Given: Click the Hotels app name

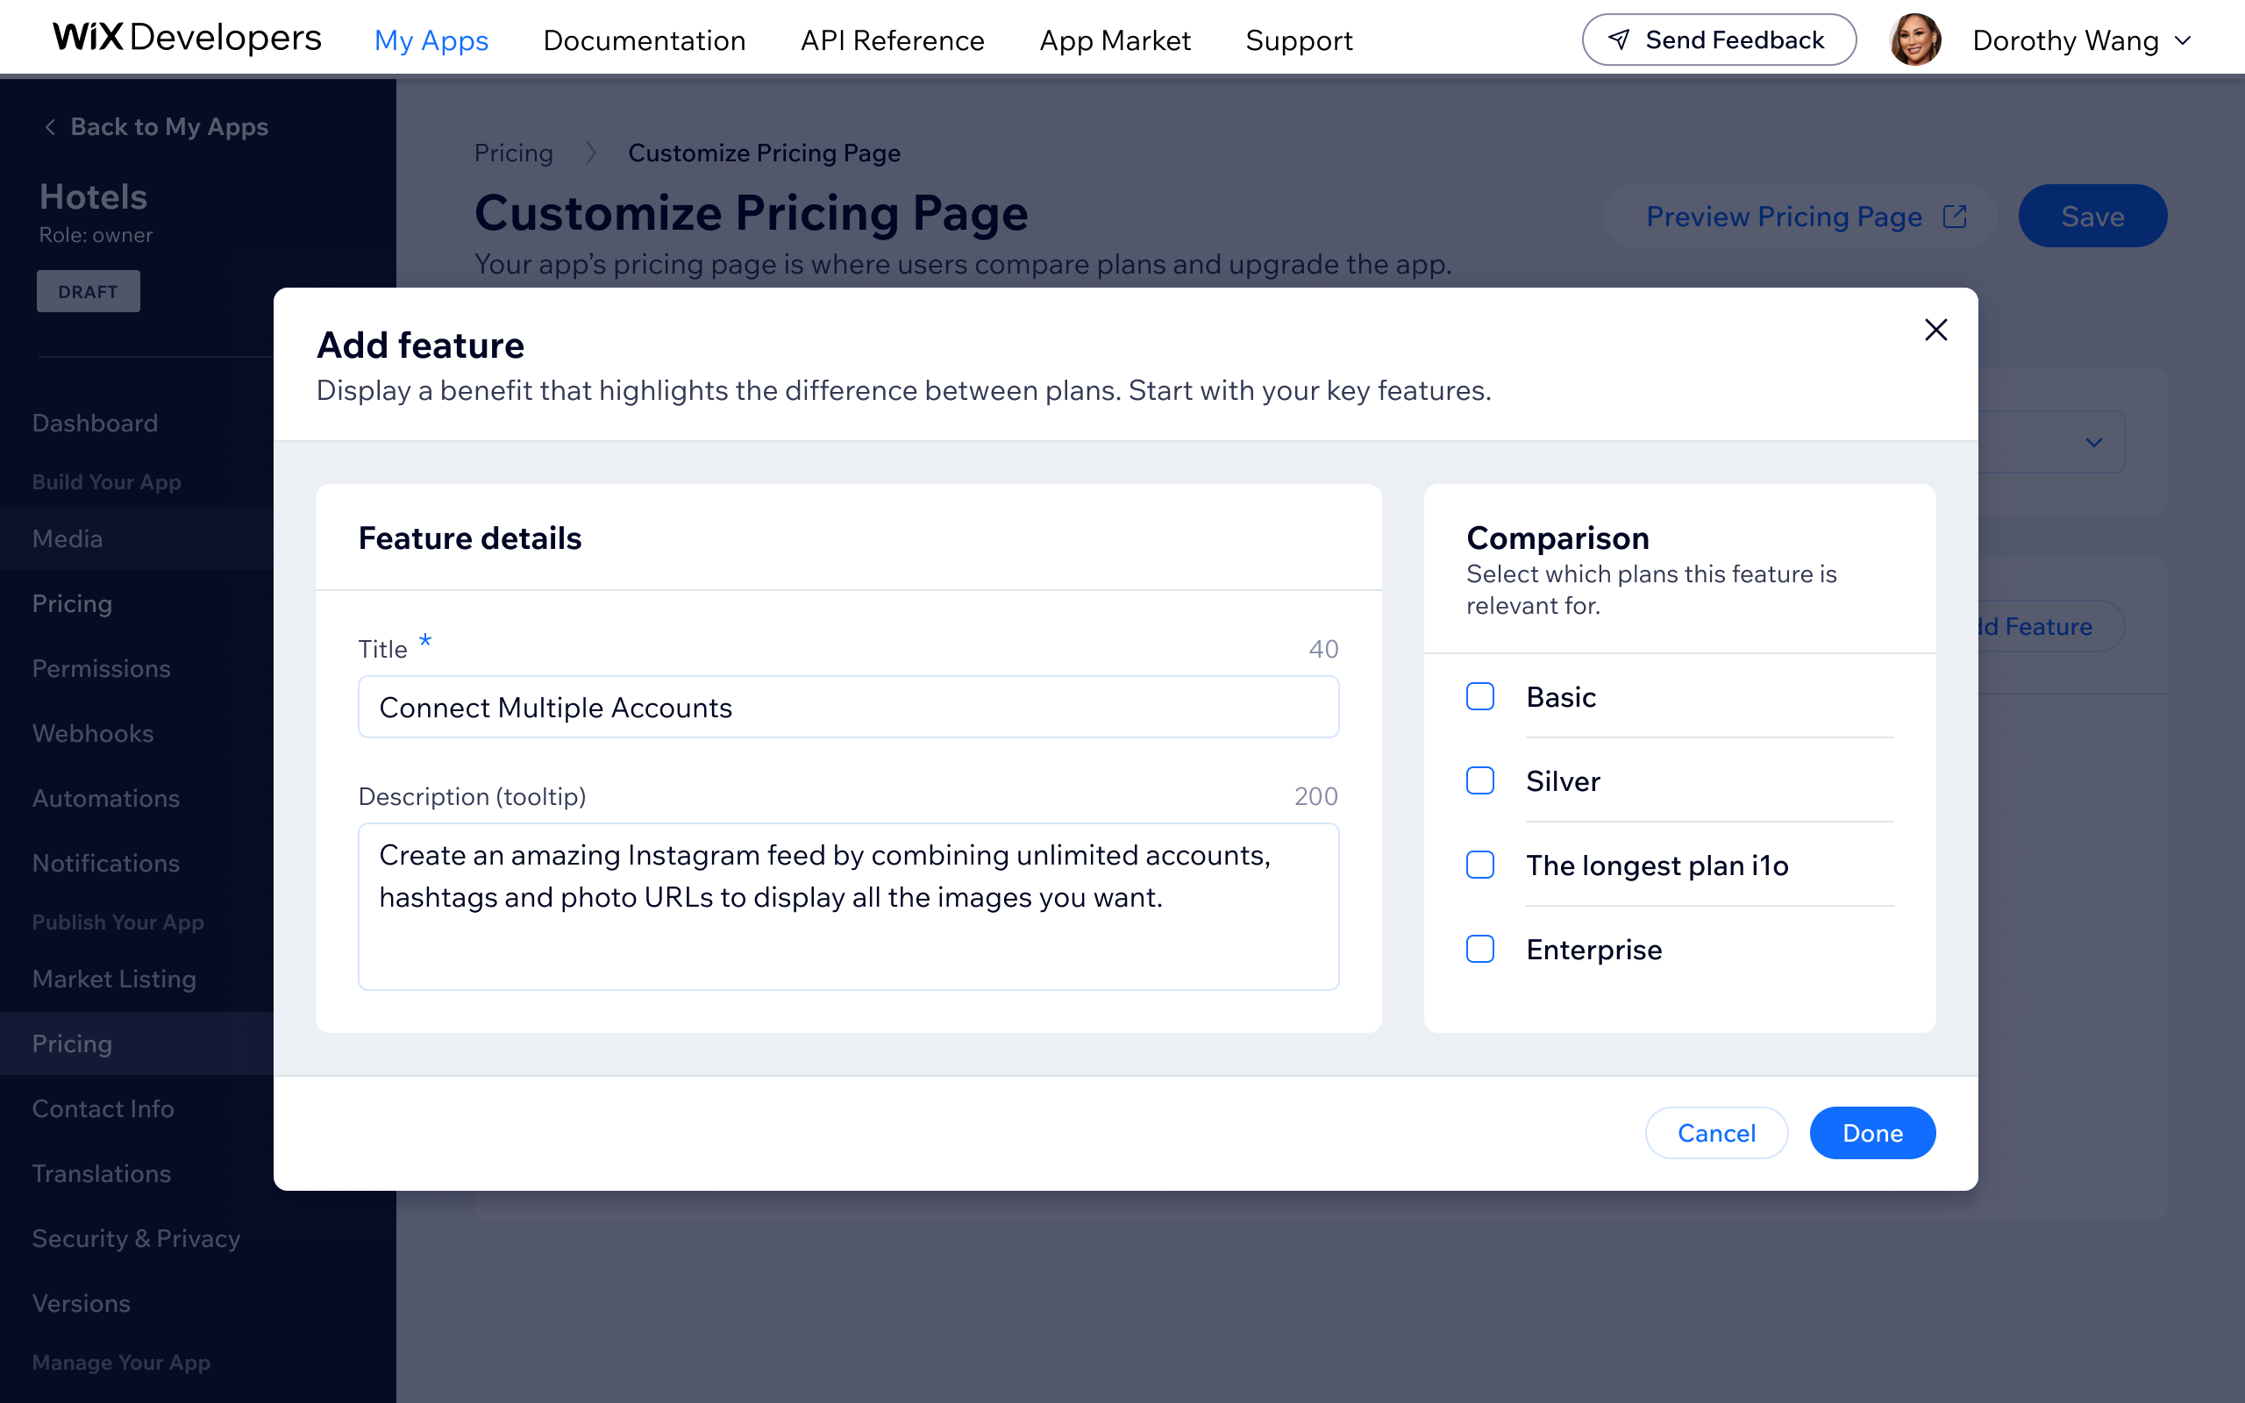Looking at the screenshot, I should coord(93,196).
